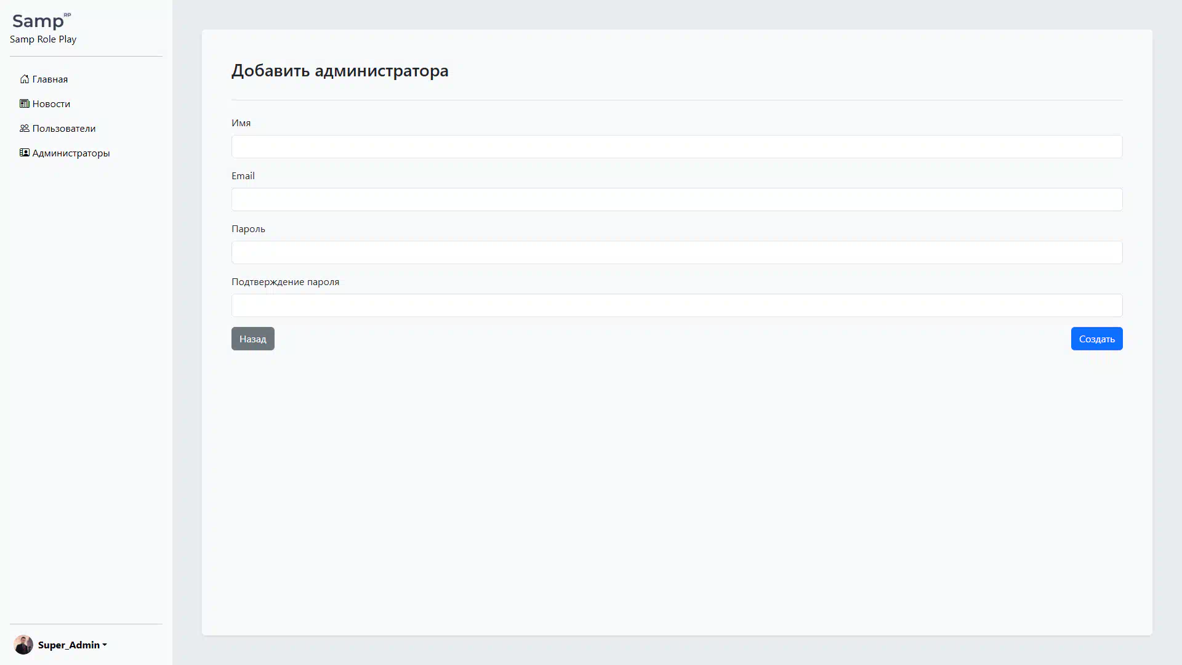
Task: Click the house icon beside Главная
Action: click(x=25, y=79)
